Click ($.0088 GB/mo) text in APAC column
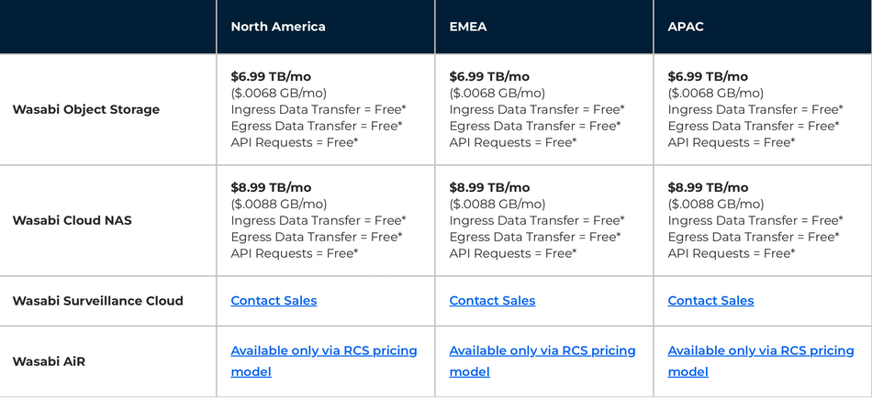The width and height of the screenshot is (872, 400). click(x=715, y=205)
